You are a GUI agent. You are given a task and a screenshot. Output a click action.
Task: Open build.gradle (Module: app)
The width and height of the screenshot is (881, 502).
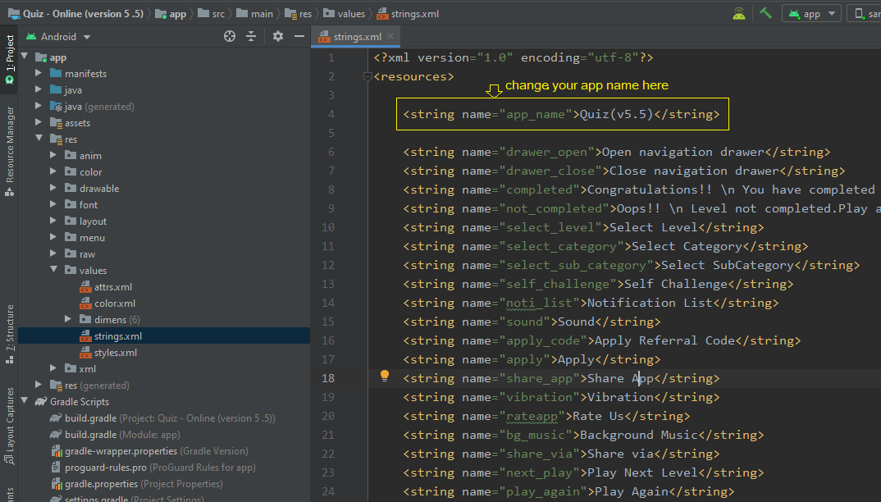pos(115,435)
